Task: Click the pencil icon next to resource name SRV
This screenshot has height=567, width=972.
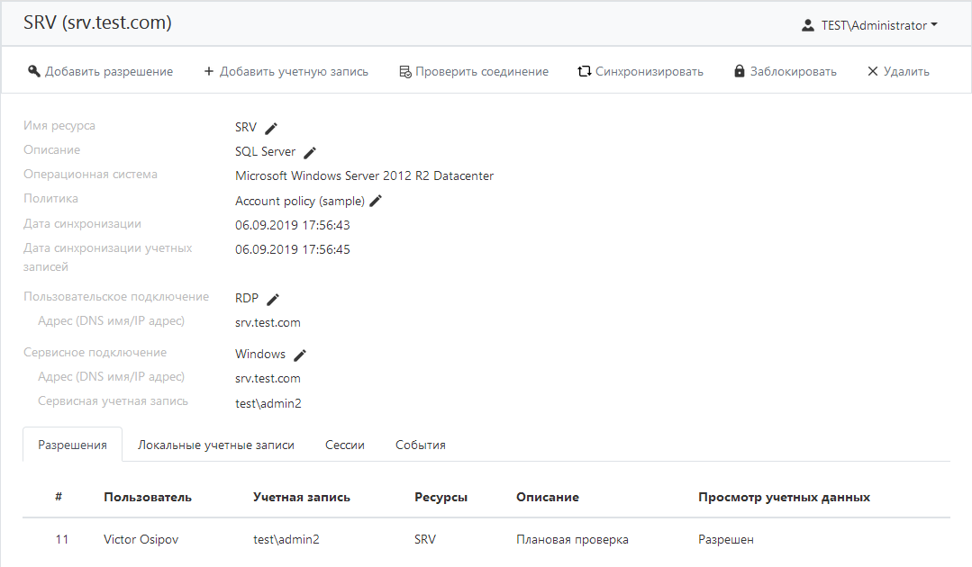Action: click(x=271, y=128)
